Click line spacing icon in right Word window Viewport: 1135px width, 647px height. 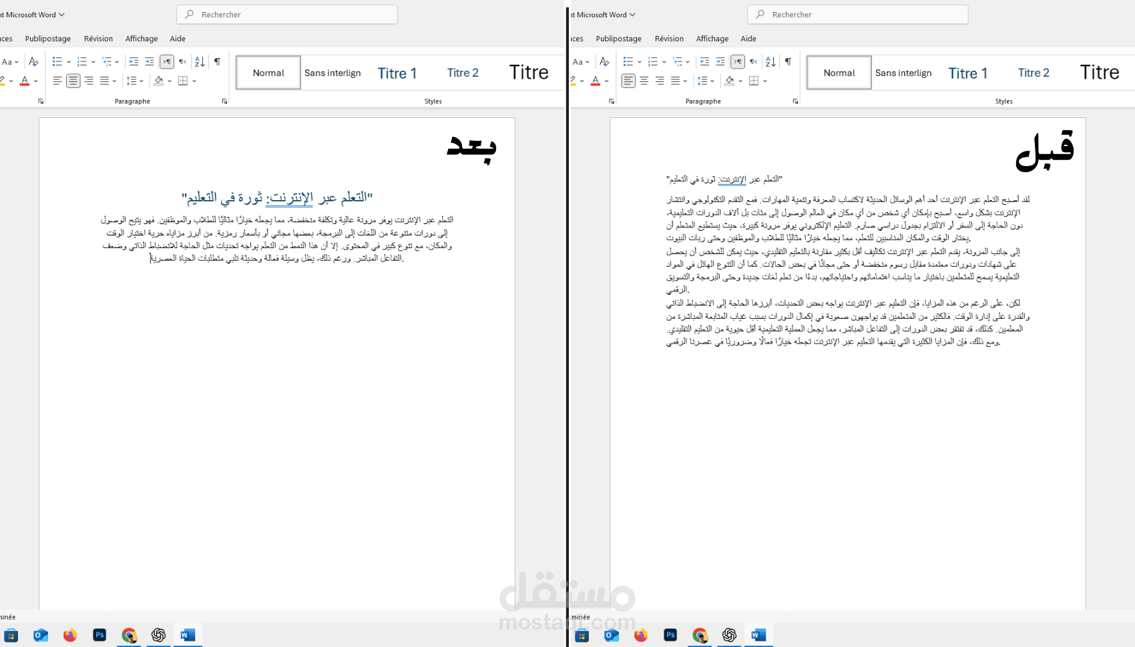(702, 81)
